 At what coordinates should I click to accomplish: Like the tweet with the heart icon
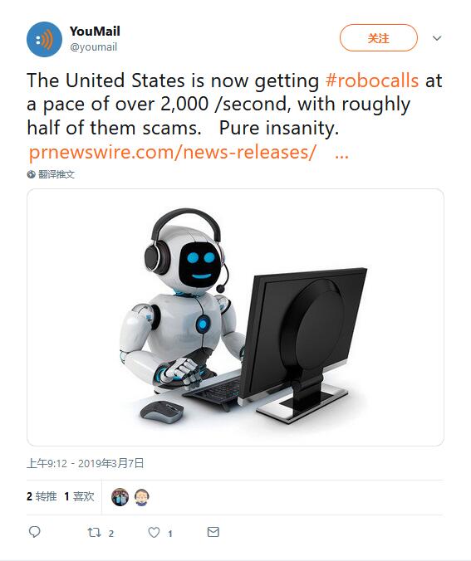point(154,533)
